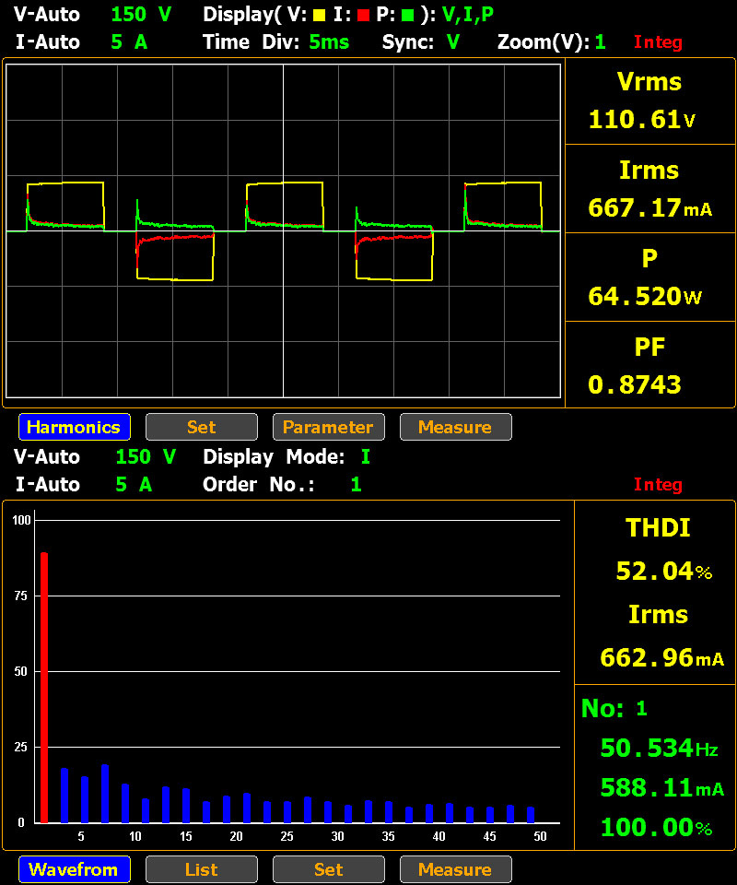This screenshot has width=737, height=885.
Task: Open the harmonics List button
Action: click(x=202, y=869)
